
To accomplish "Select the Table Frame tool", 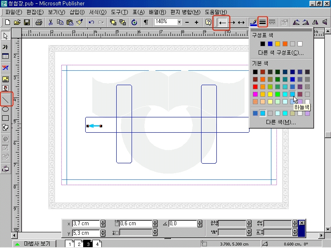I will pos(5,56).
